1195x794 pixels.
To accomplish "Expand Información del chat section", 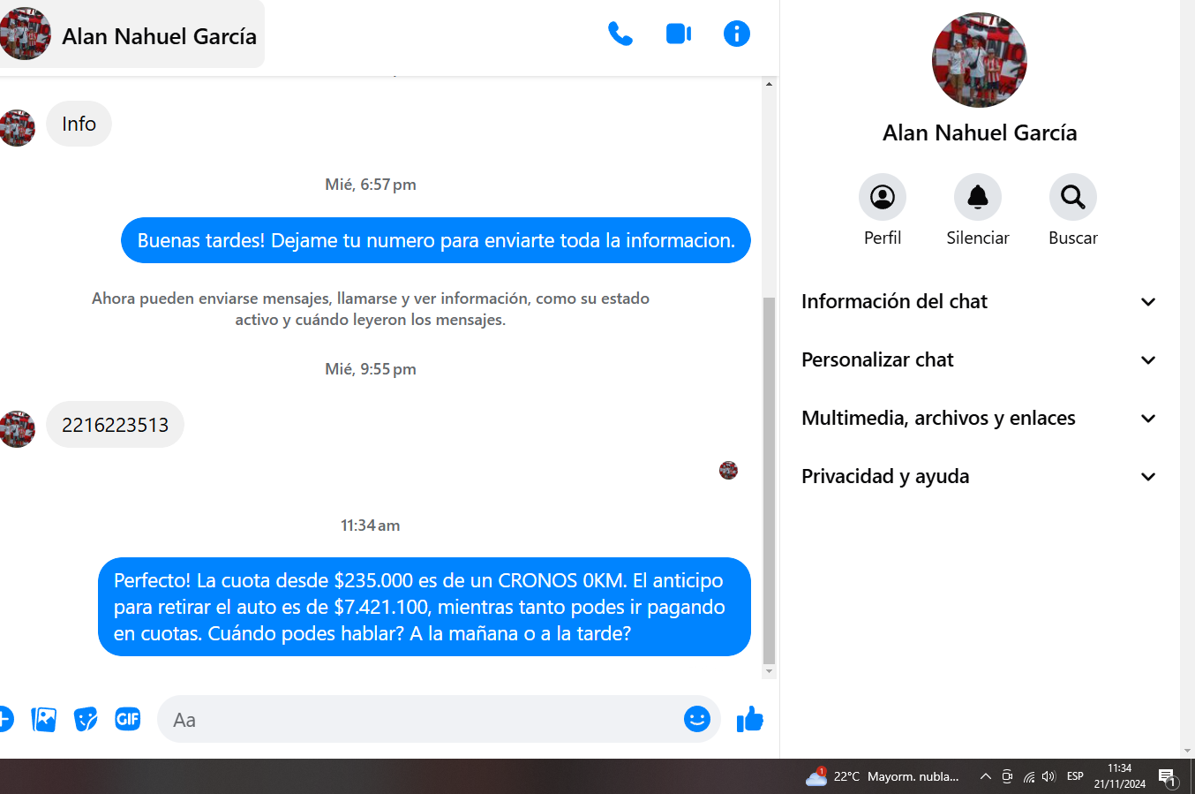I will [979, 302].
